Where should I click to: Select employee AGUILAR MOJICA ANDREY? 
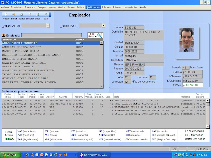51,47
